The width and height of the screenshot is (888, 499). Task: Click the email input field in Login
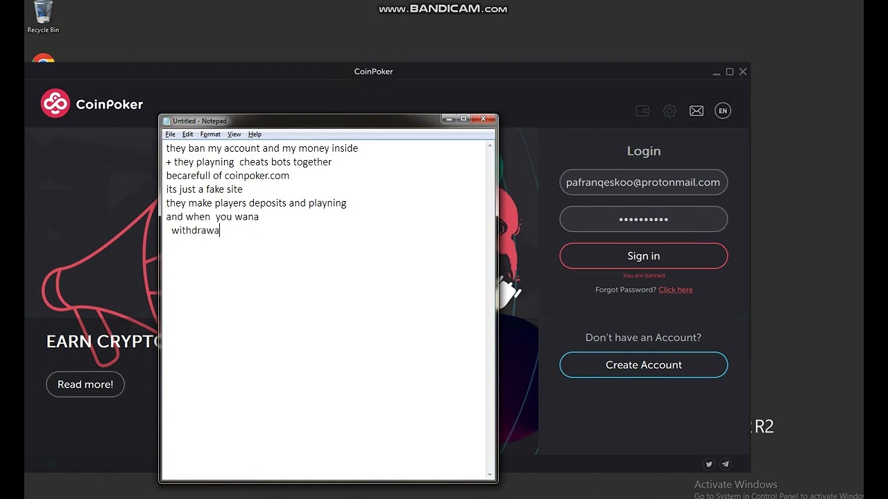644,182
